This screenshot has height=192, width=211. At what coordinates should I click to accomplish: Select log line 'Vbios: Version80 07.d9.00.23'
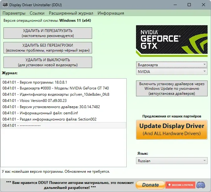point(63,100)
